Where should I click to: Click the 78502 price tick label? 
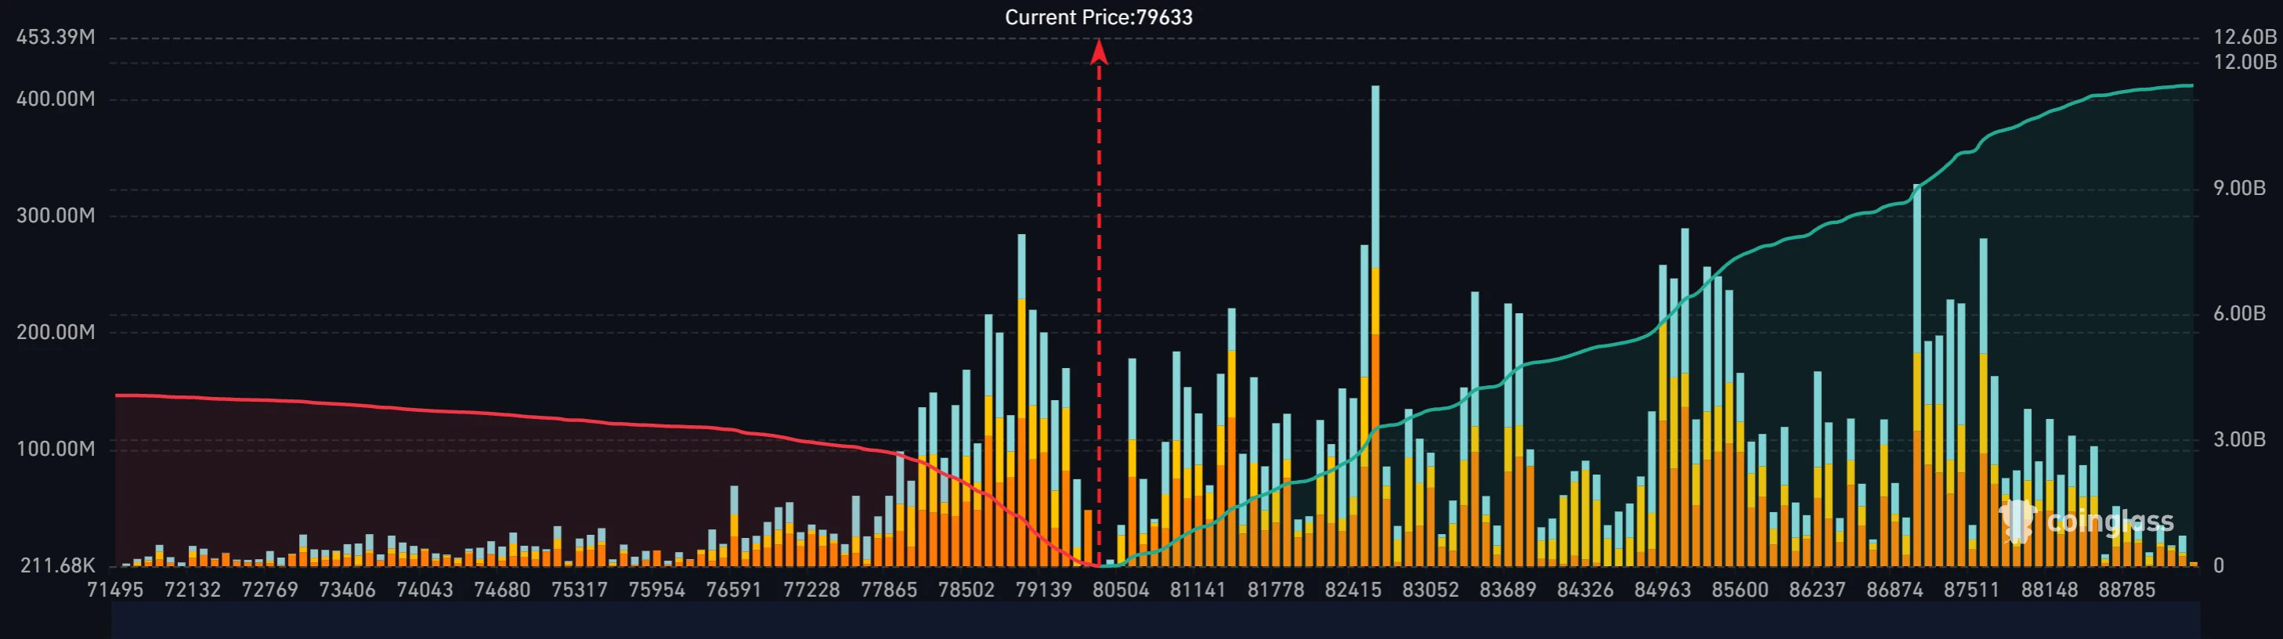pos(966,590)
